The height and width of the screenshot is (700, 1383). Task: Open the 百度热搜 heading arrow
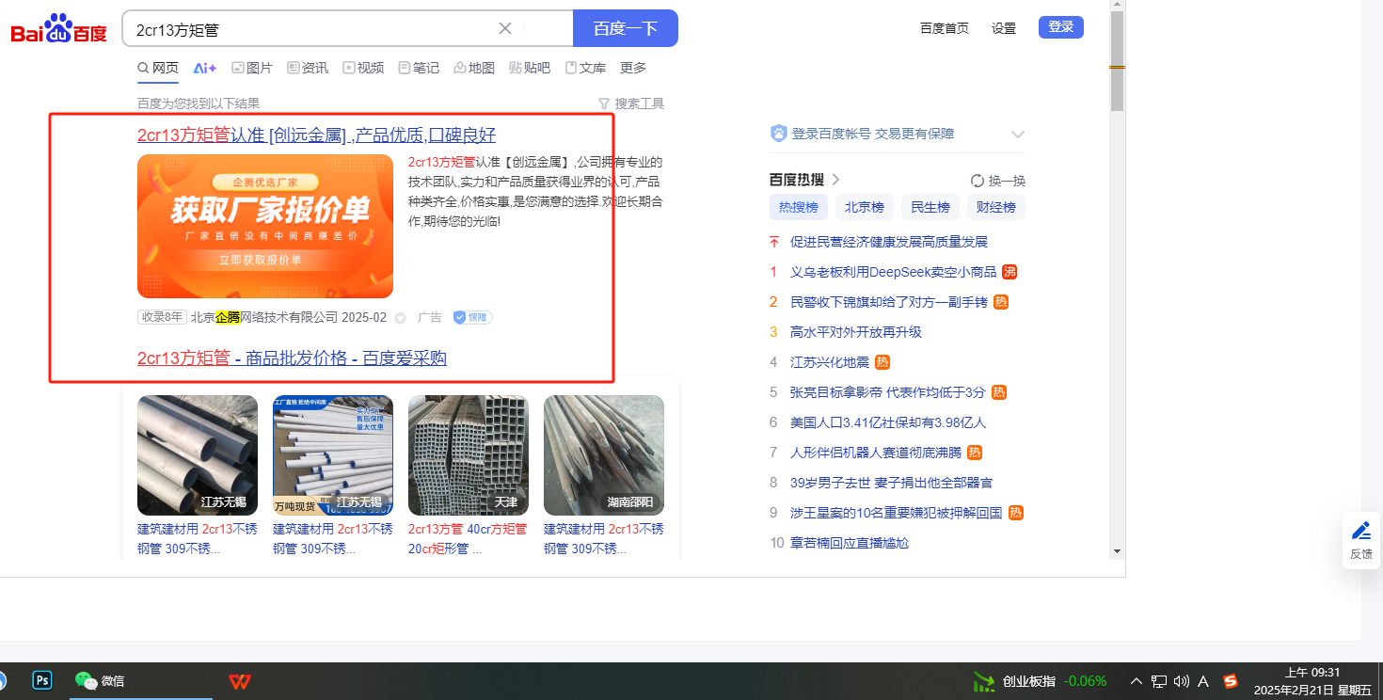(x=835, y=180)
